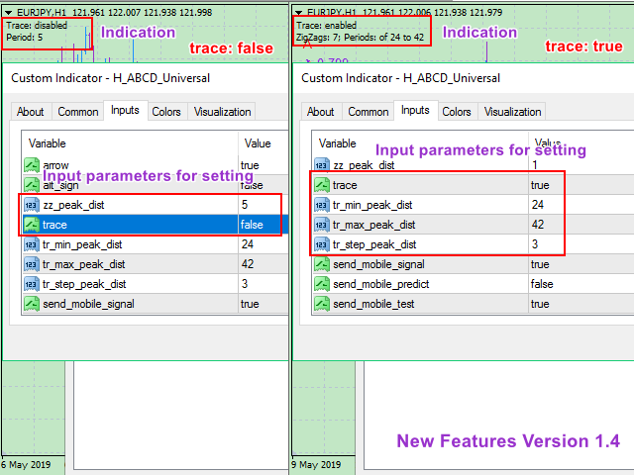This screenshot has width=634, height=475.
Task: Click the tr_max_peak_dist icon in left dialog
Action: (x=32, y=264)
